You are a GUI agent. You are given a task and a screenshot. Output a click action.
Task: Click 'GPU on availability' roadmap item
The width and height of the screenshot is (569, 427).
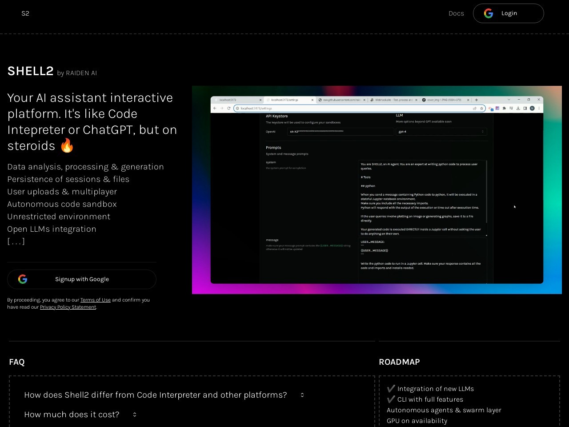417,421
